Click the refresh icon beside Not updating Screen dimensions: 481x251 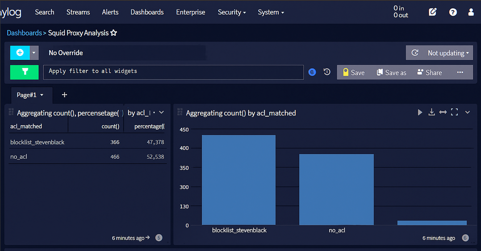click(415, 53)
